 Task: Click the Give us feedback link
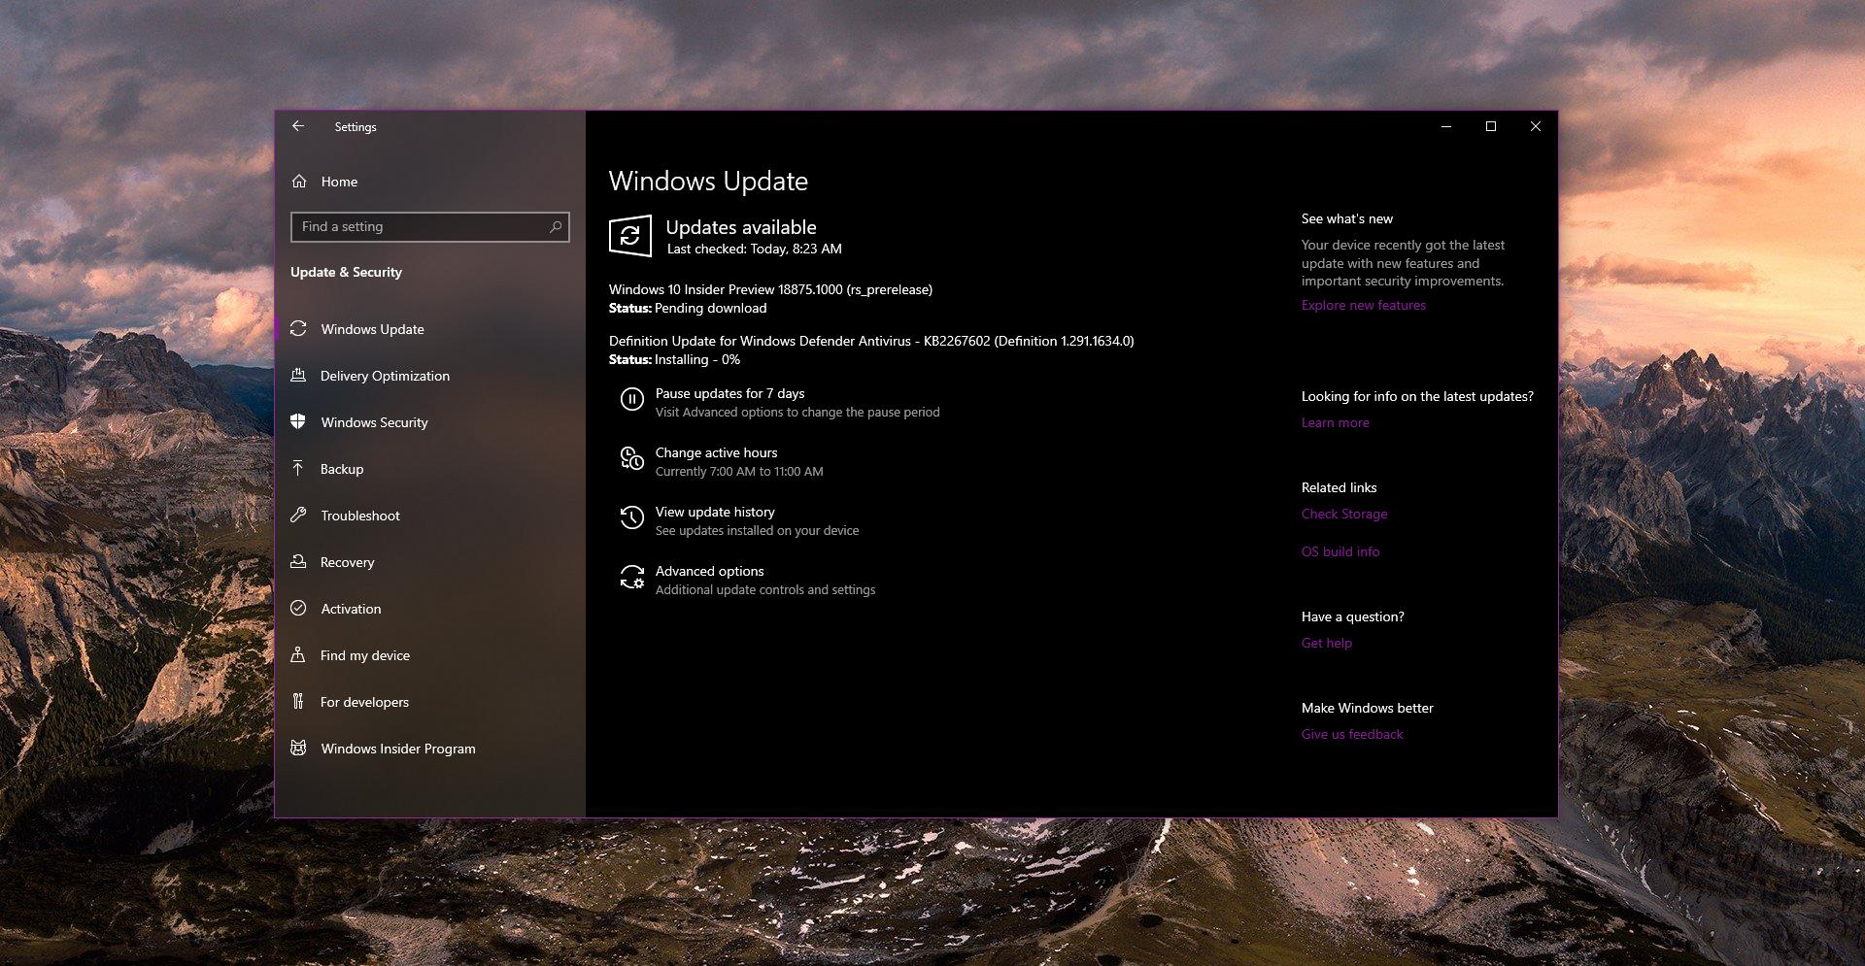point(1352,734)
